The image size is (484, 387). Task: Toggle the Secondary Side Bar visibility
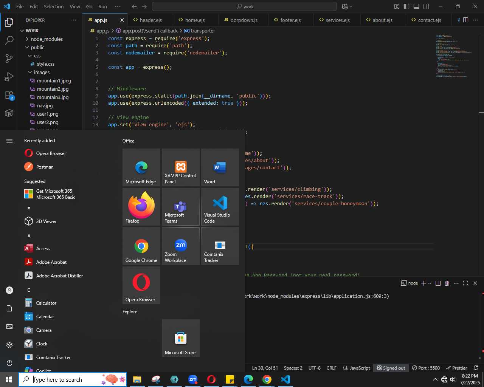[426, 6]
